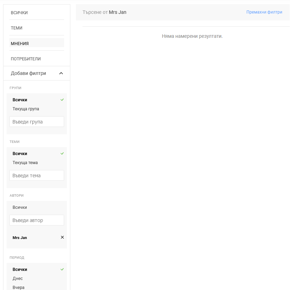Choose Днес period option
Viewport: 290px width, 290px height.
[x=37, y=278]
